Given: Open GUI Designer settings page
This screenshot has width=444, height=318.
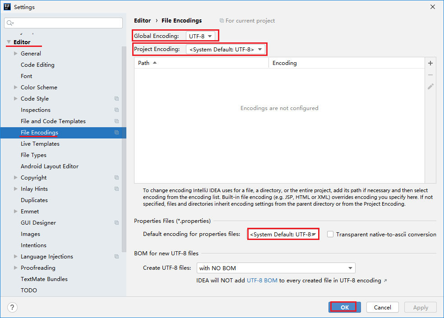Looking at the screenshot, I should click(x=38, y=222).
